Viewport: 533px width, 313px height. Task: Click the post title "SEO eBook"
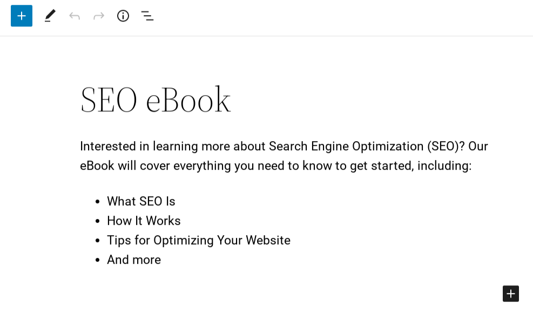(156, 99)
